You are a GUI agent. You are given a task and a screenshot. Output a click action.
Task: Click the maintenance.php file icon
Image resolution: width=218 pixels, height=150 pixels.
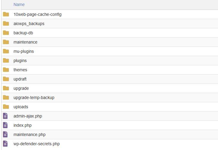coord(5,134)
